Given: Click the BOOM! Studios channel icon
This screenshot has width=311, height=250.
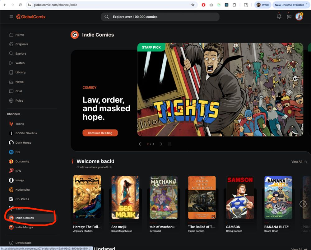Looking at the screenshot, I should coord(11,133).
